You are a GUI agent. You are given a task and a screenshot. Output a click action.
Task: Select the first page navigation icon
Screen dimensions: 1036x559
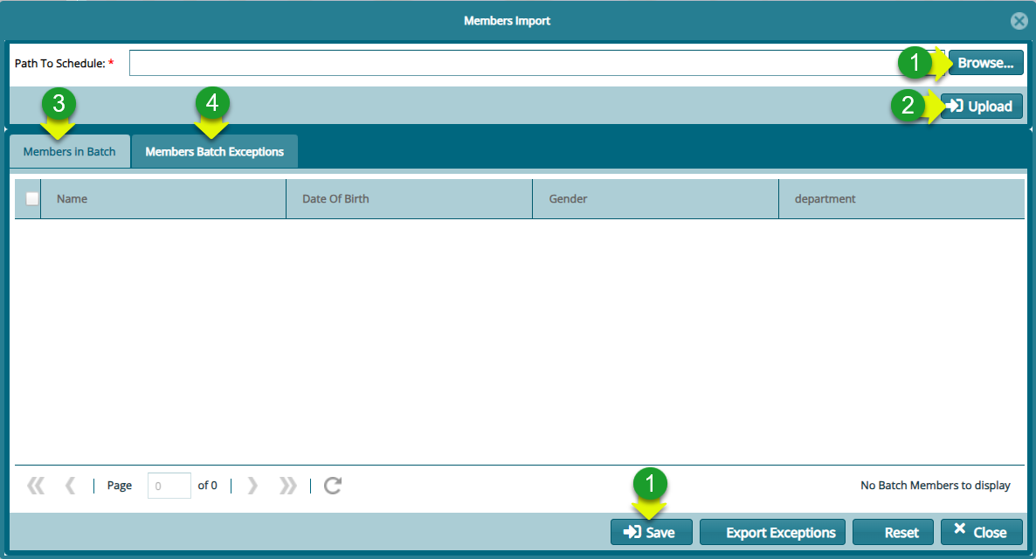pyautogui.click(x=36, y=485)
